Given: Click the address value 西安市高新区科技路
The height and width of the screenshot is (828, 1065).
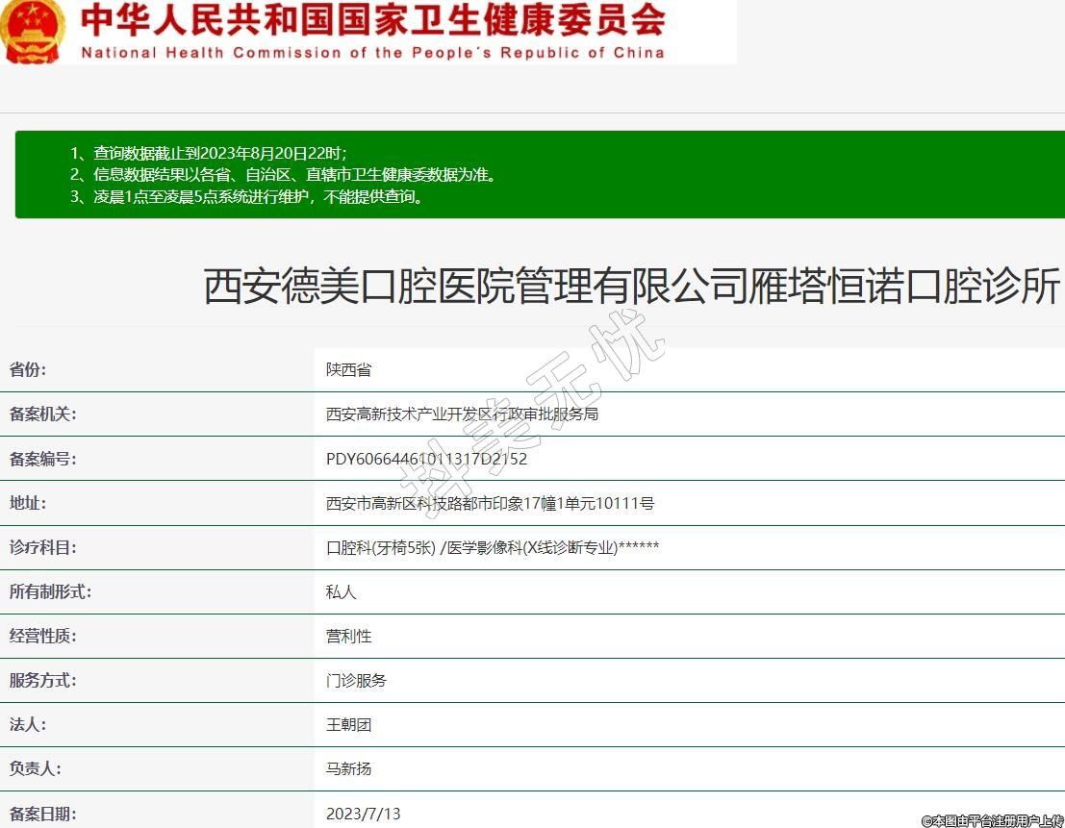Looking at the screenshot, I should pyautogui.click(x=490, y=503).
